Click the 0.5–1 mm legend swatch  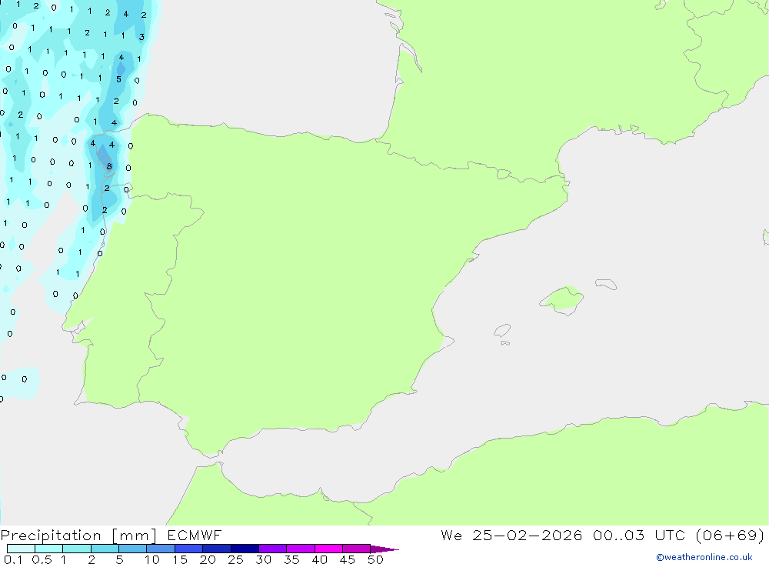pyautogui.click(x=49, y=549)
